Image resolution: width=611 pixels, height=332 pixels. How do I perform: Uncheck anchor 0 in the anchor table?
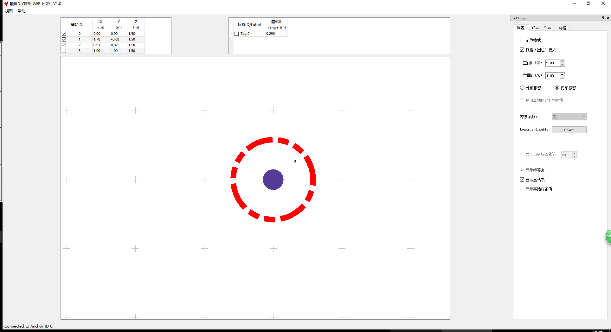(x=64, y=34)
